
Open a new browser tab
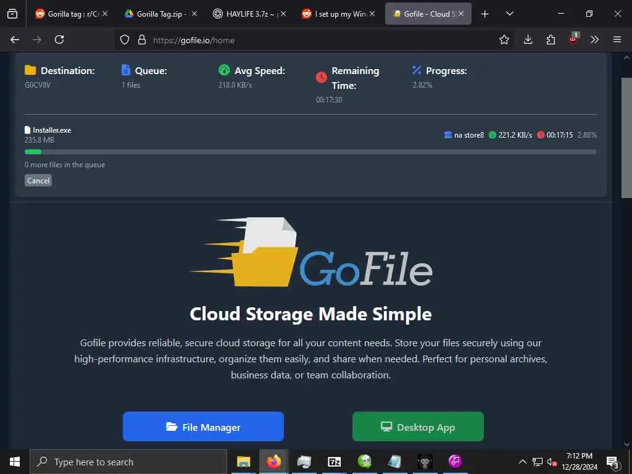[x=485, y=14]
